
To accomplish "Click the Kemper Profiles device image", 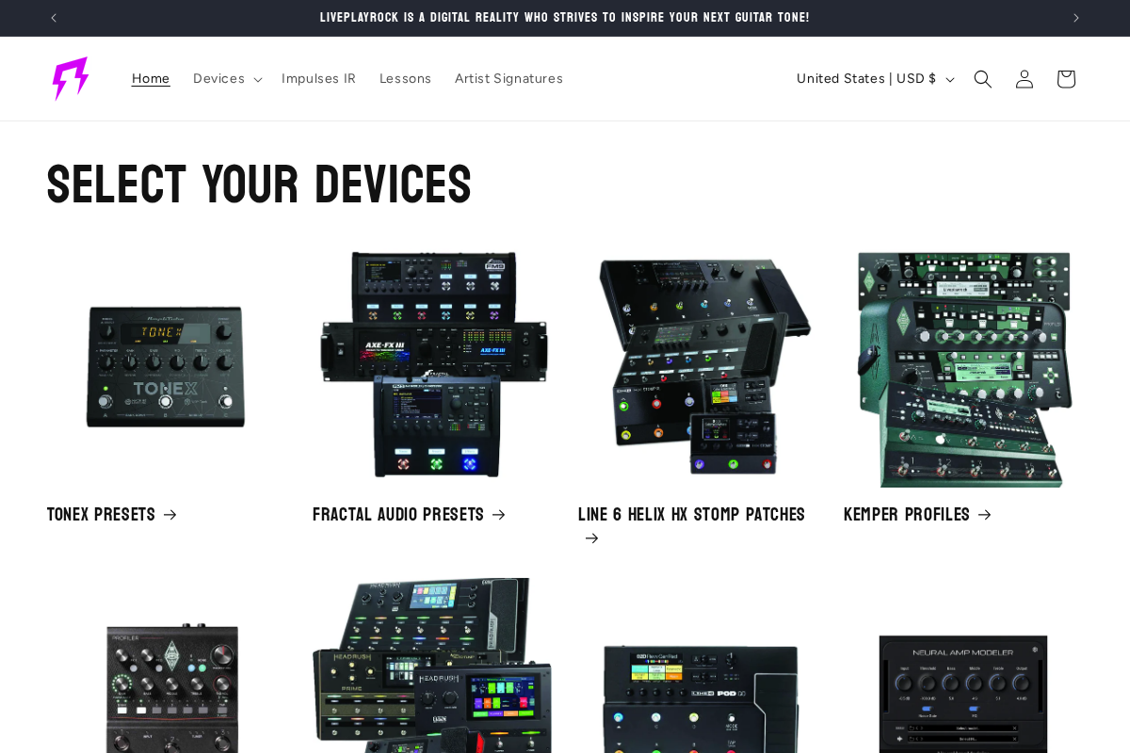I will tap(963, 367).
